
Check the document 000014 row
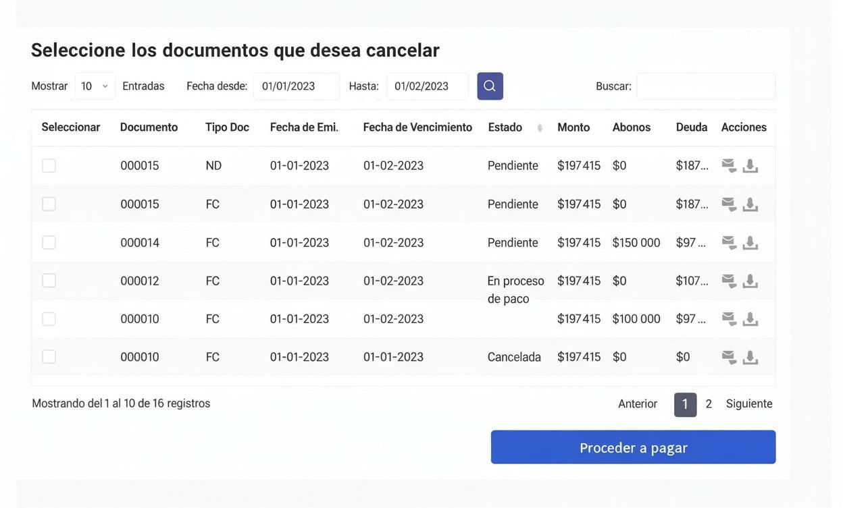pyautogui.click(x=49, y=243)
